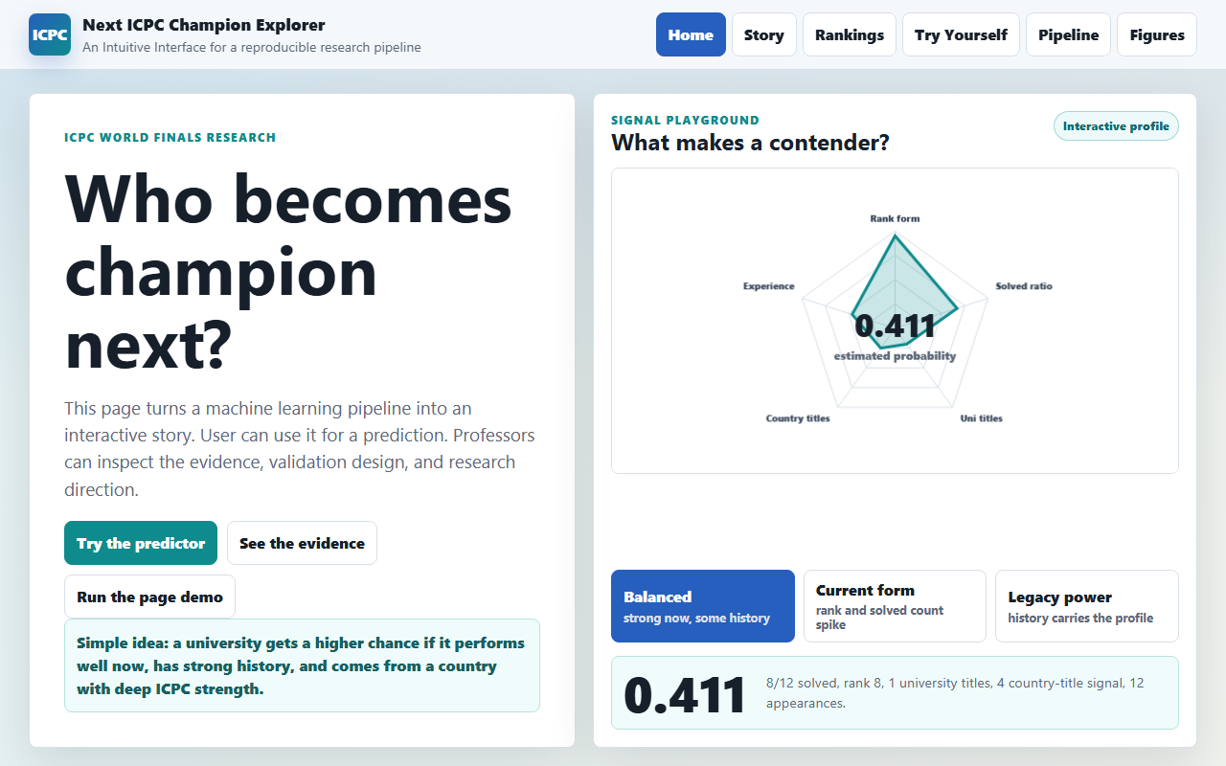Viewport: 1226px width, 766px height.
Task: Switch to the Story tab
Action: [763, 34]
